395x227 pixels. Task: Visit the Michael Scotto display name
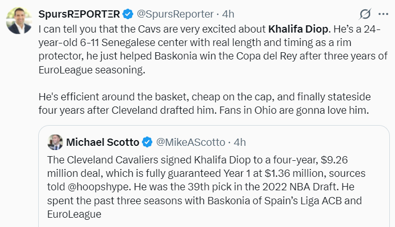pos(103,142)
